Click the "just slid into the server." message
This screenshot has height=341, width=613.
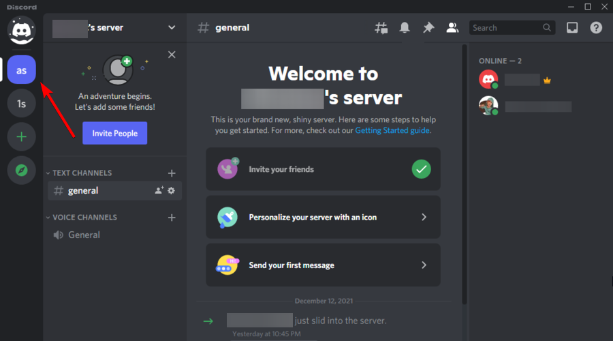tap(341, 321)
